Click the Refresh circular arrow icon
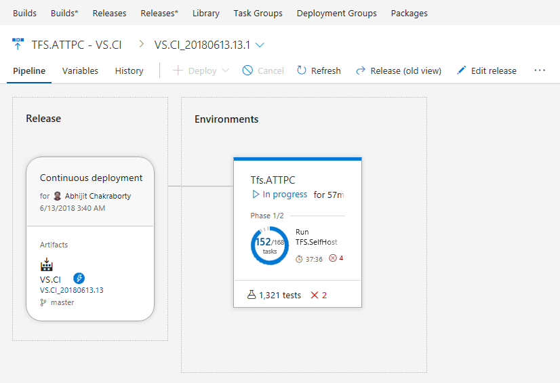This screenshot has height=383, width=560. click(x=302, y=70)
